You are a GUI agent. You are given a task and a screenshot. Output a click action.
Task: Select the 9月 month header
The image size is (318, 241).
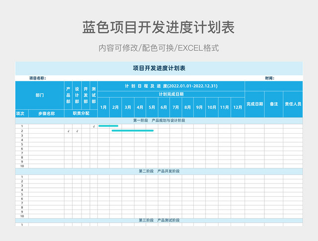tap(199, 107)
